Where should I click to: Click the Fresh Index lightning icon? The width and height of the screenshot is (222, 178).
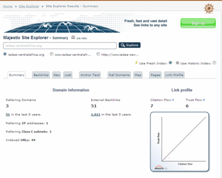coord(136,63)
